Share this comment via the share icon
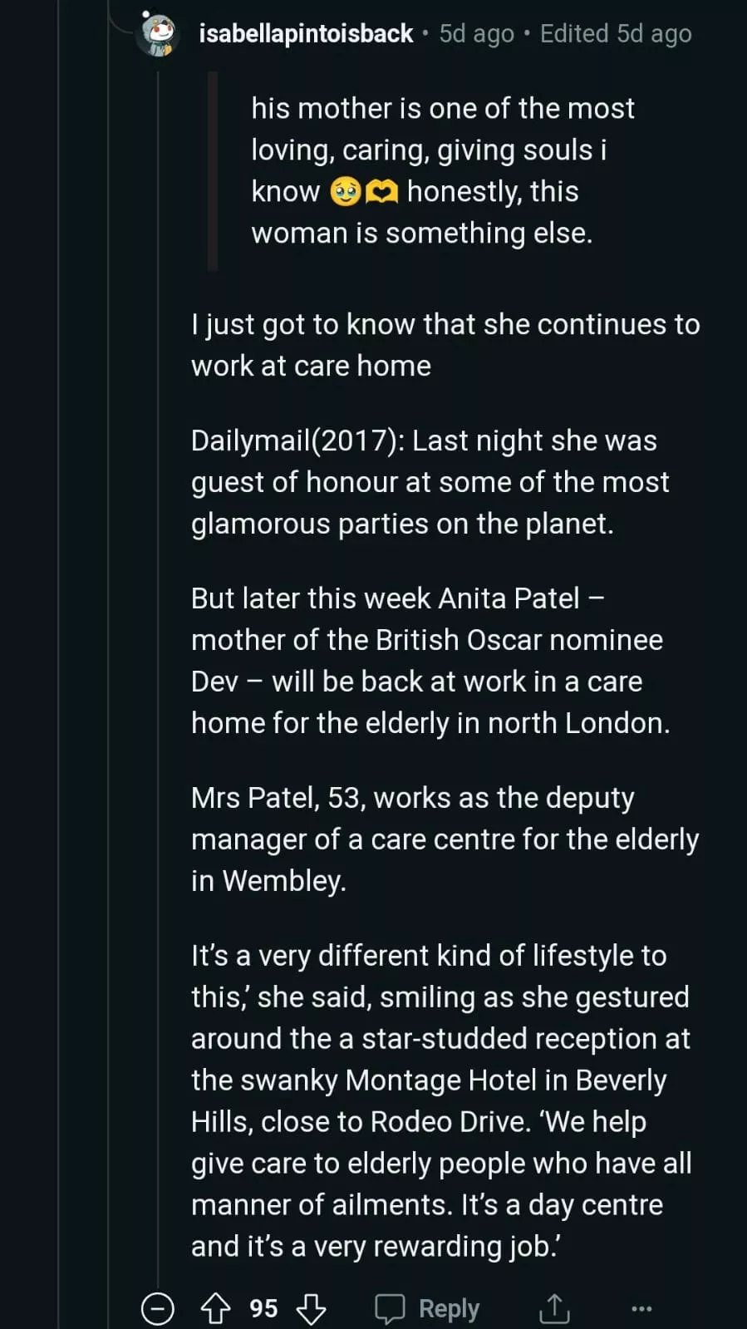This screenshot has width=747, height=1329. tap(554, 1308)
